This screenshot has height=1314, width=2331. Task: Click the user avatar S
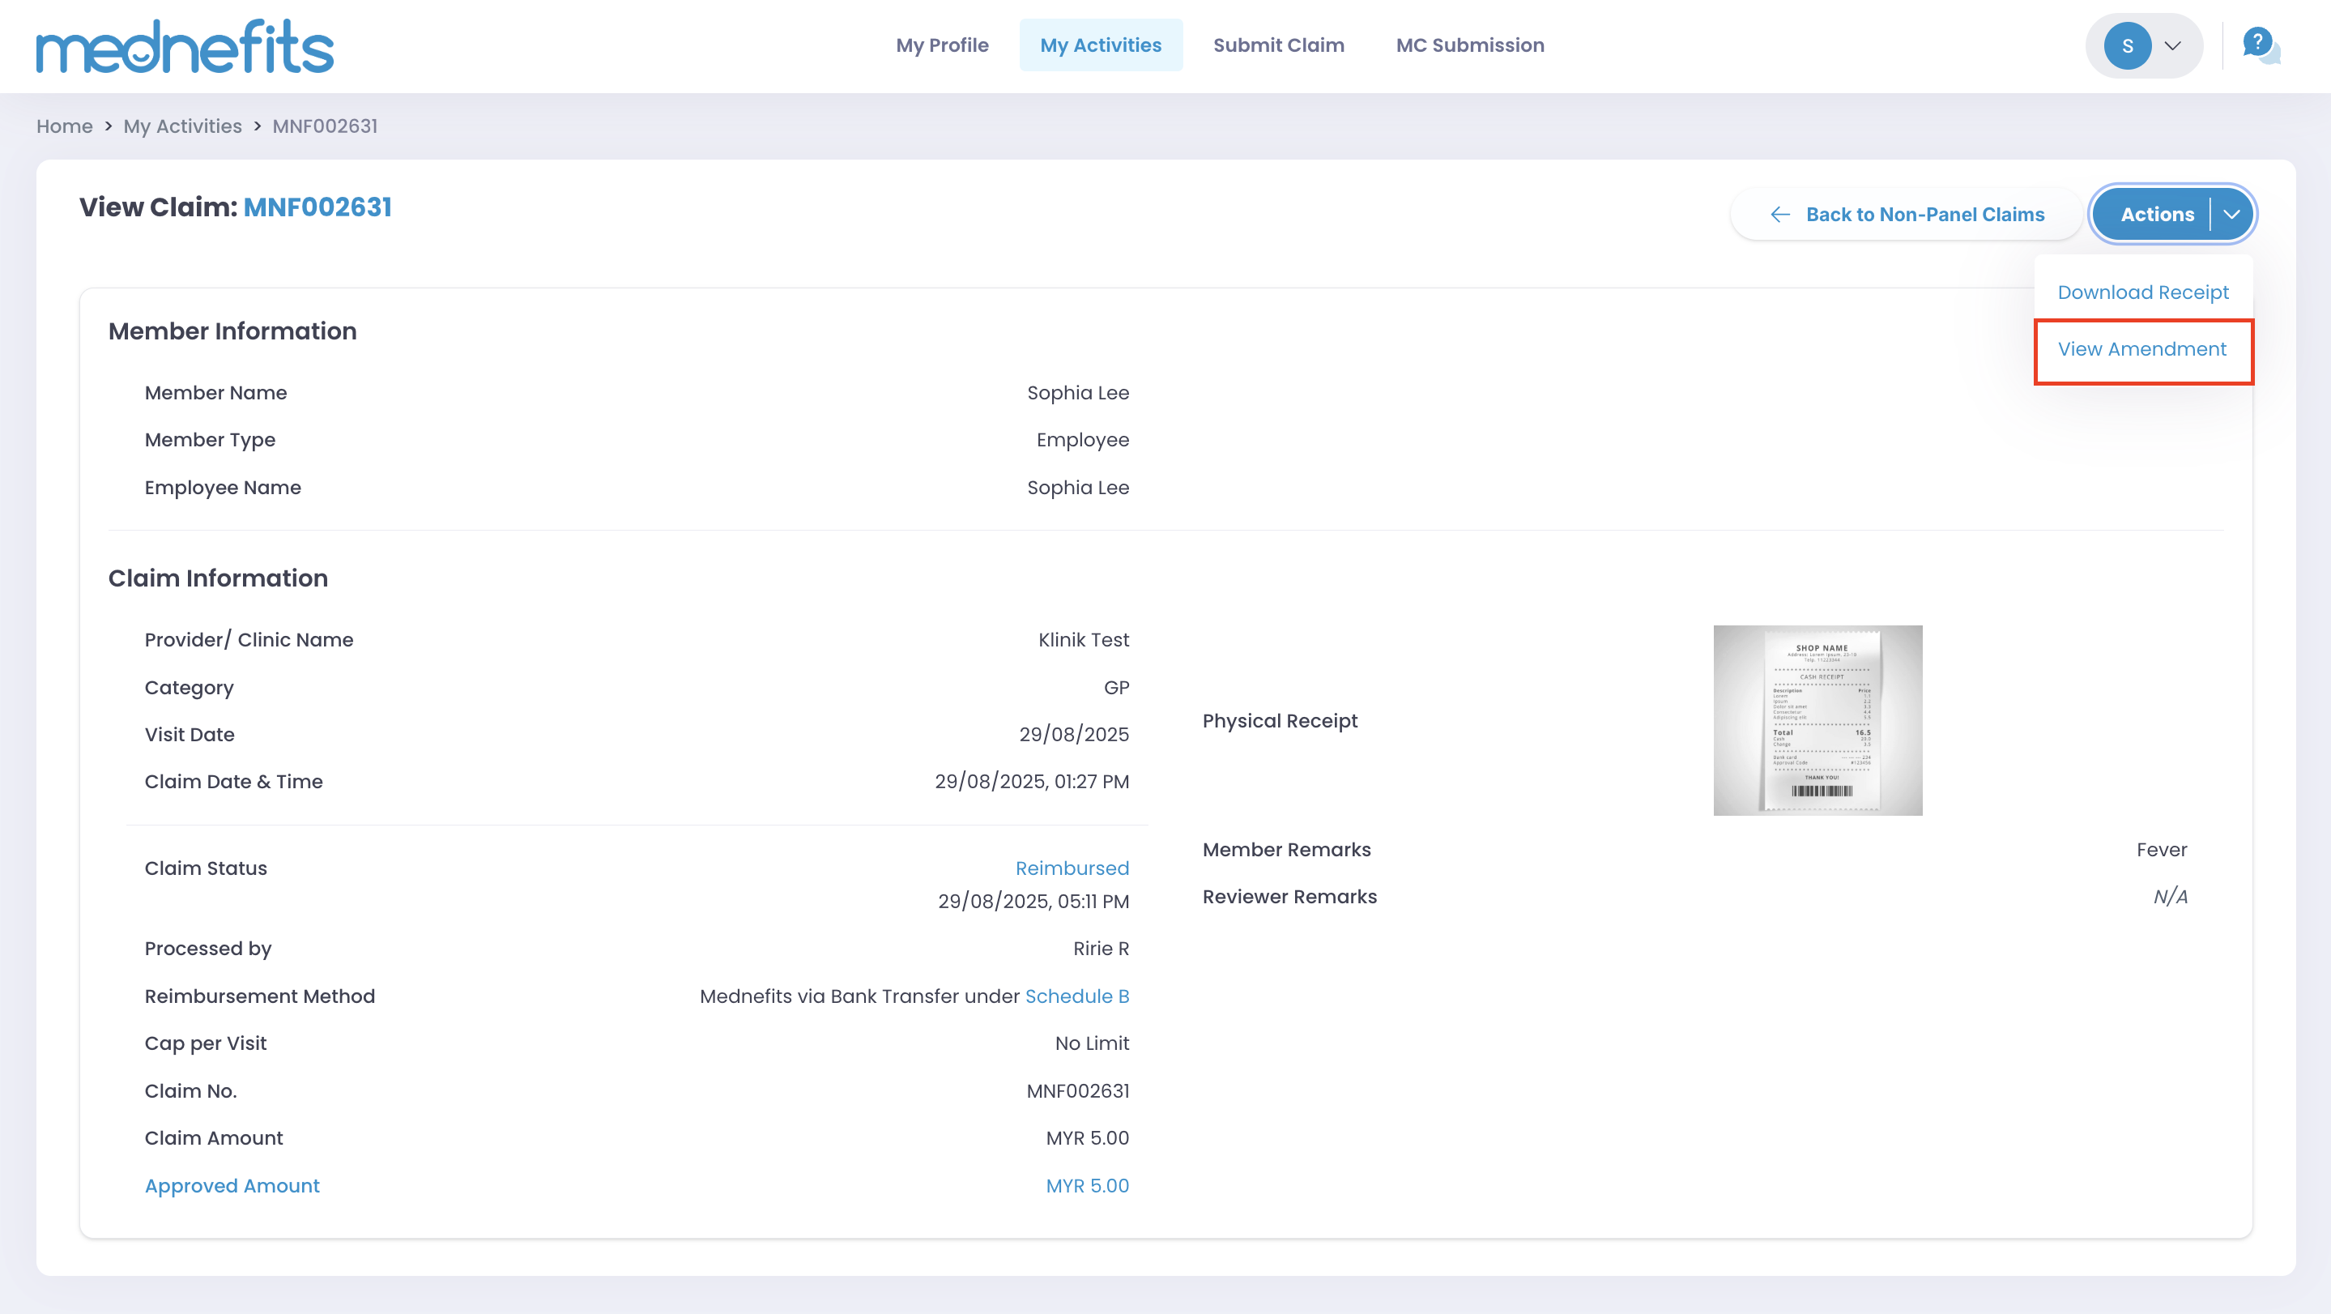coord(2127,46)
